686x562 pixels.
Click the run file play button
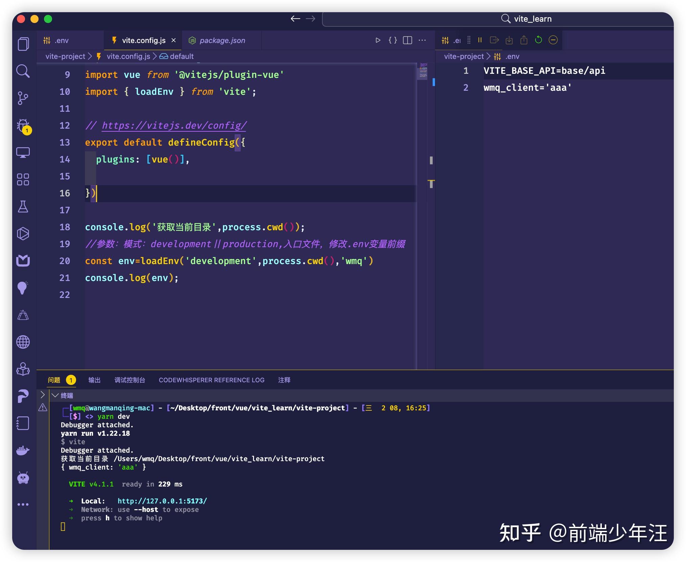coord(378,40)
